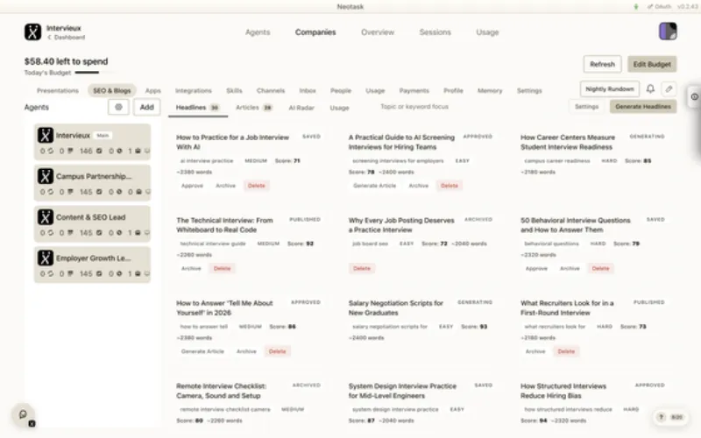The width and height of the screenshot is (701, 438).
Task: Open Usage in the top navigation
Action: pyautogui.click(x=487, y=32)
